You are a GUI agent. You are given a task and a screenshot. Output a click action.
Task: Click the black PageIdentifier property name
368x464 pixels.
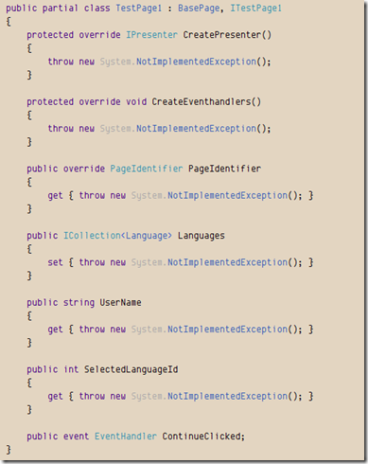224,169
